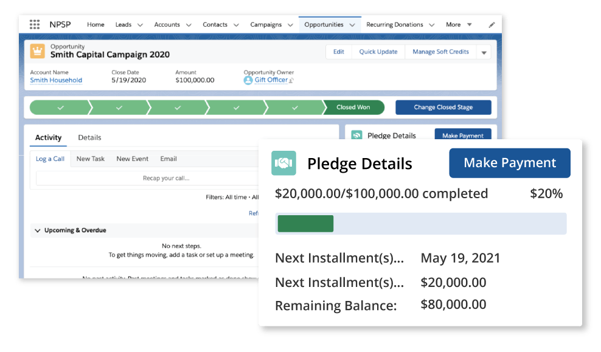Image resolution: width=601 pixels, height=352 pixels.
Task: Click the Close Date value 5/19/2020
Action: (x=129, y=80)
